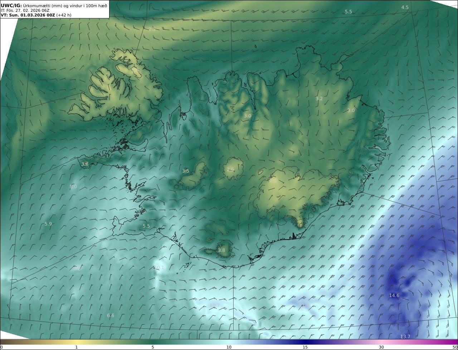Click the colorbar tick label "30"

[x=381, y=347]
